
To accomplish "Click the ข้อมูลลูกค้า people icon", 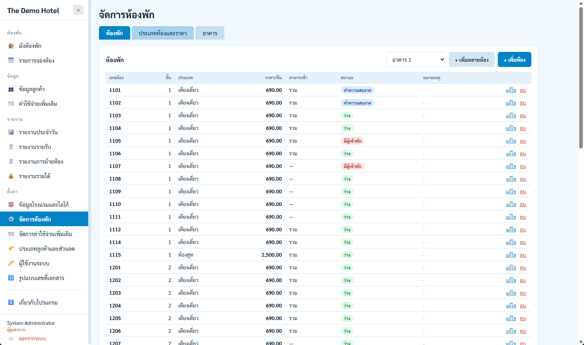I will click(x=11, y=89).
